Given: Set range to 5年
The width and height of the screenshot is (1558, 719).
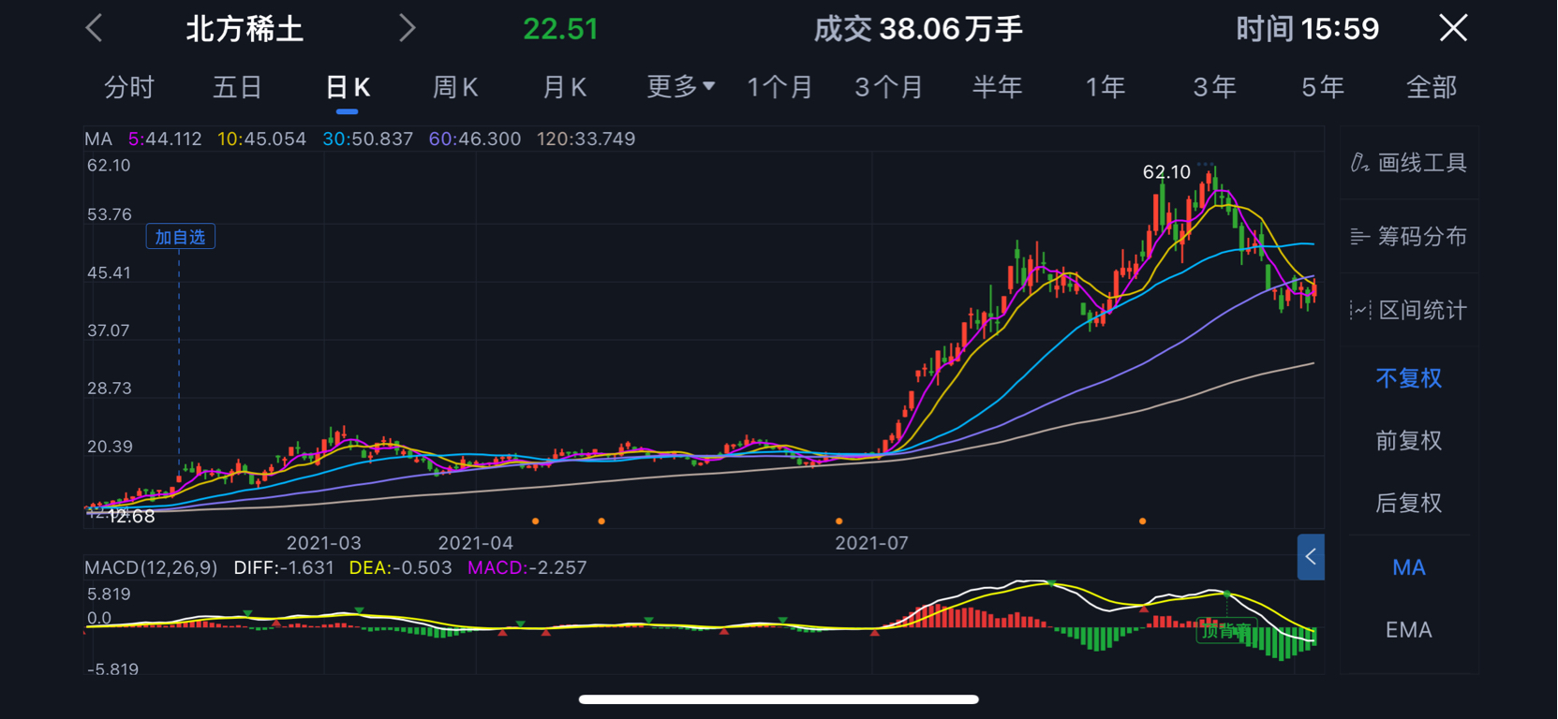Looking at the screenshot, I should (1323, 88).
